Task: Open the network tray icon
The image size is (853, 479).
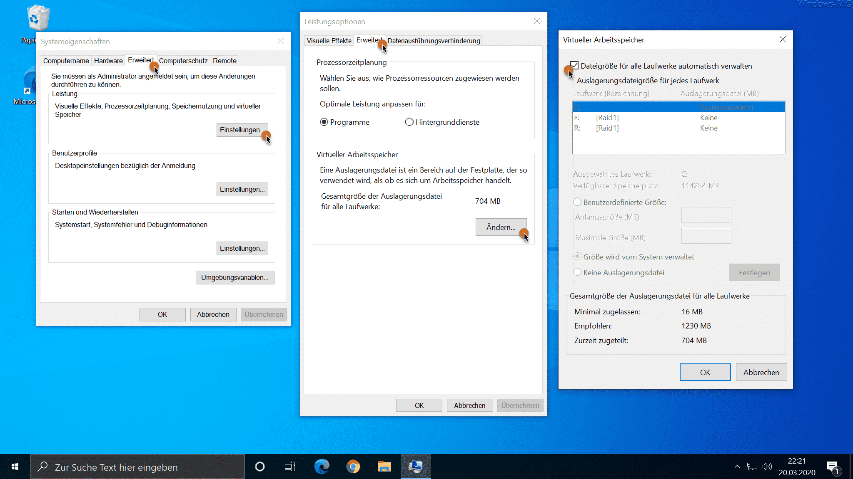Action: coord(752,467)
